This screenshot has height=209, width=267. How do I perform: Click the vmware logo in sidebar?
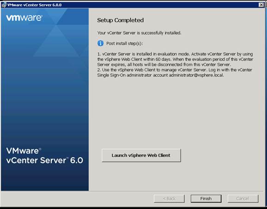pyautogui.click(x=24, y=18)
